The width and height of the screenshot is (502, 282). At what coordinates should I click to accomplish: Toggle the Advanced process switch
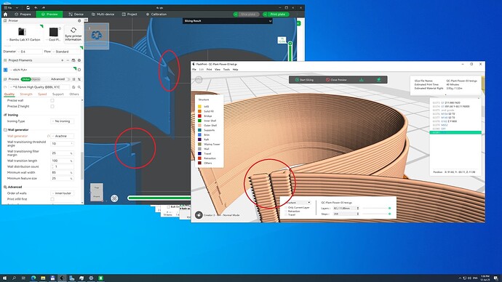tap(68, 79)
